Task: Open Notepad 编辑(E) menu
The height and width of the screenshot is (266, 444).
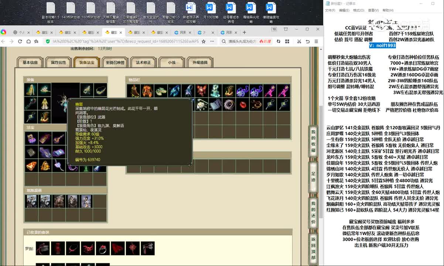Action: click(344, 10)
